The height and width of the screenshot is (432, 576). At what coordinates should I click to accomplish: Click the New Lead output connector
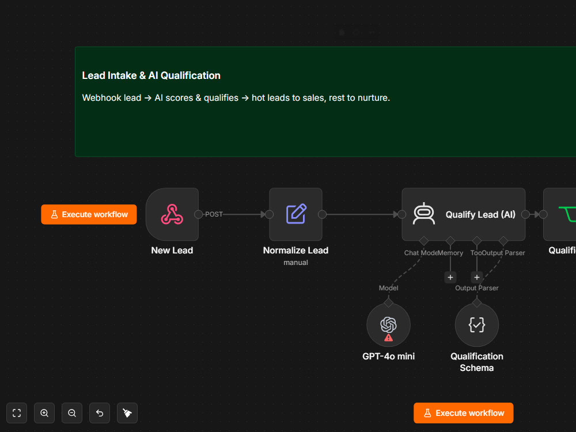pos(198,214)
